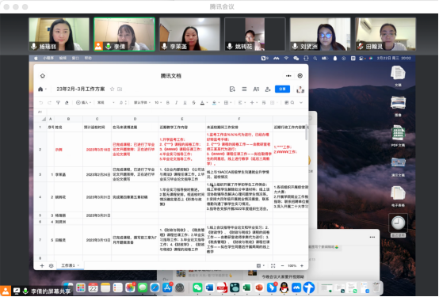Select the format painter tool
The image size is (439, 297).
pos(58,103)
